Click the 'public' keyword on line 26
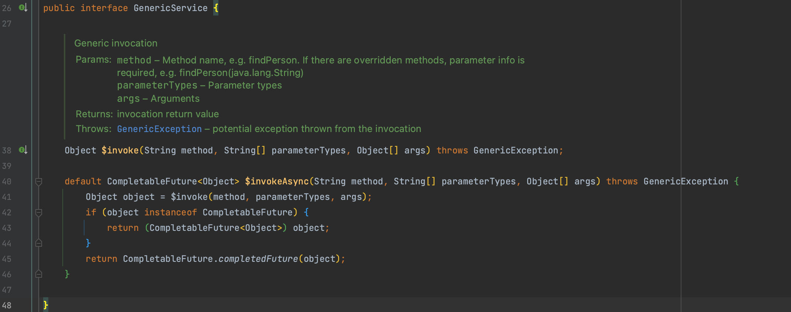This screenshot has width=791, height=312. pos(59,8)
